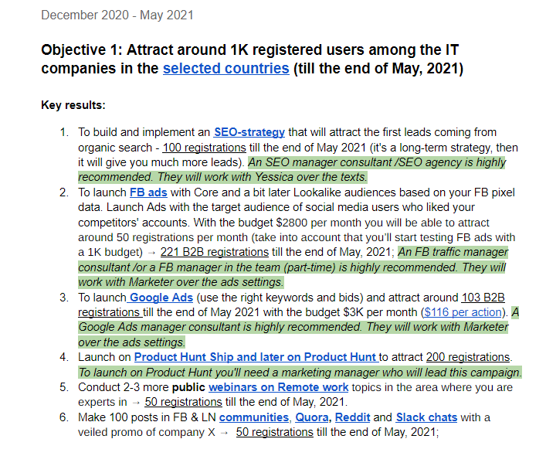Open the SEO-strategy link
Image resolution: width=546 pixels, height=456 pixels.
coord(249,132)
